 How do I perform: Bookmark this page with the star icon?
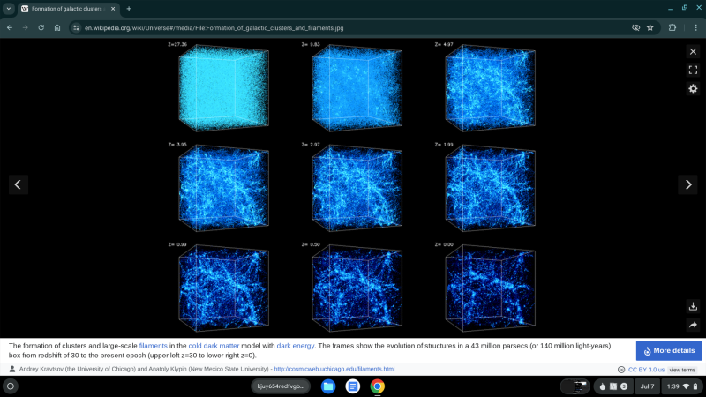click(x=650, y=27)
